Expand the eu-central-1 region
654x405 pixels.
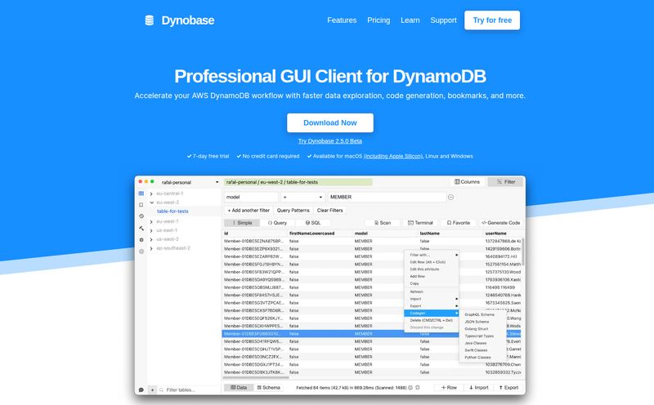point(151,194)
